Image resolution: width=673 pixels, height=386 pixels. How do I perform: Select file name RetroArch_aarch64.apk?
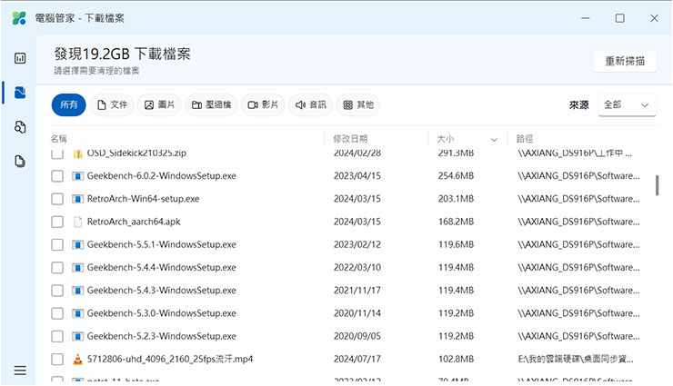pyautogui.click(x=134, y=222)
